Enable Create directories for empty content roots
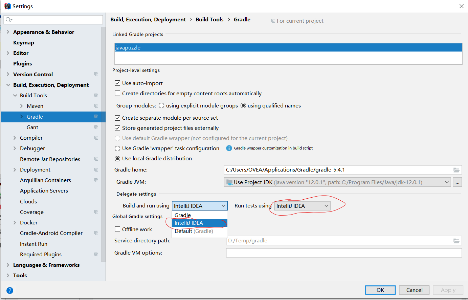 (117, 93)
